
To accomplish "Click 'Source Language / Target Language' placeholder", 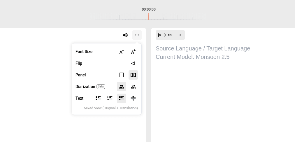I will [203, 48].
